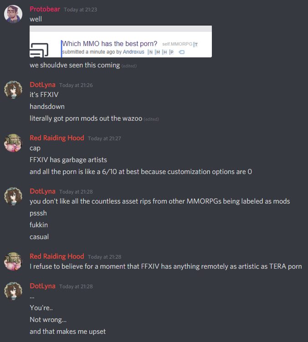Click Red Raiding Hood's avatar at 21:28
The width and height of the screenshot is (308, 342).
point(13,261)
